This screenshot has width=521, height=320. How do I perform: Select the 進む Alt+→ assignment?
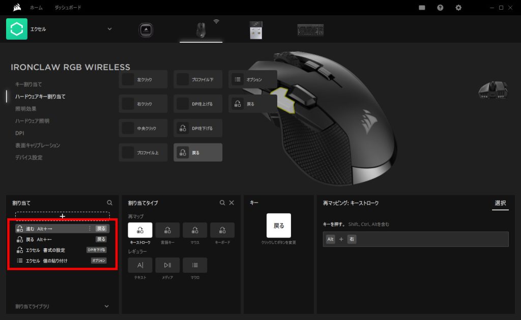(62, 228)
